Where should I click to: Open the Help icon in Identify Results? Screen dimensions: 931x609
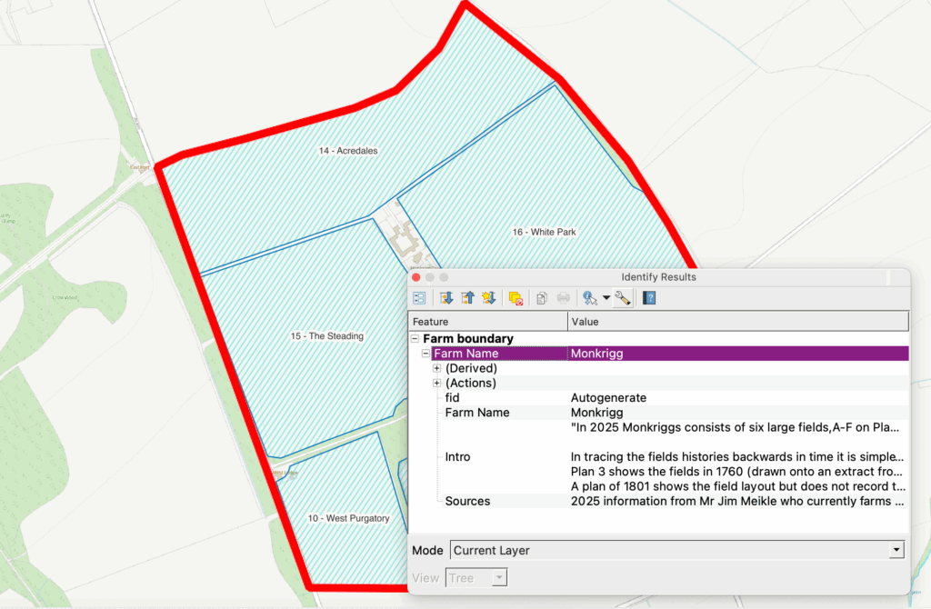[x=649, y=297]
